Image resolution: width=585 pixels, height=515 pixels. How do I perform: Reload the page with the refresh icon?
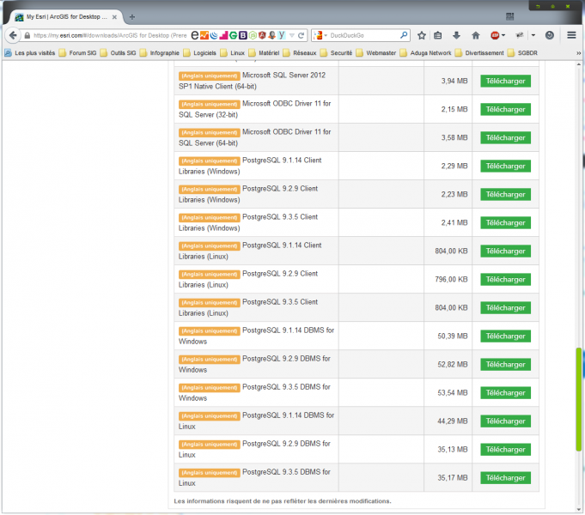coord(302,35)
